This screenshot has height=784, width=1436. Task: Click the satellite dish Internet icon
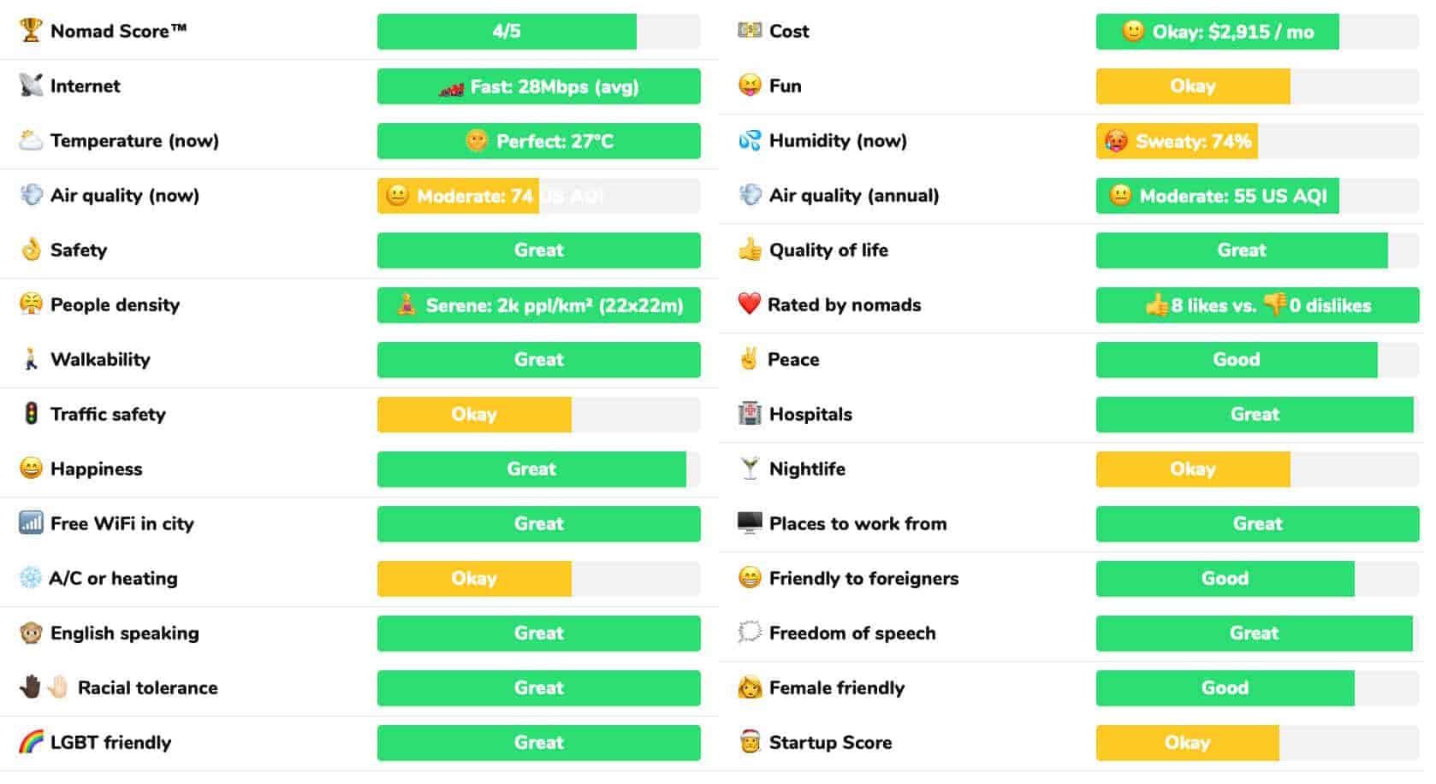click(x=31, y=85)
